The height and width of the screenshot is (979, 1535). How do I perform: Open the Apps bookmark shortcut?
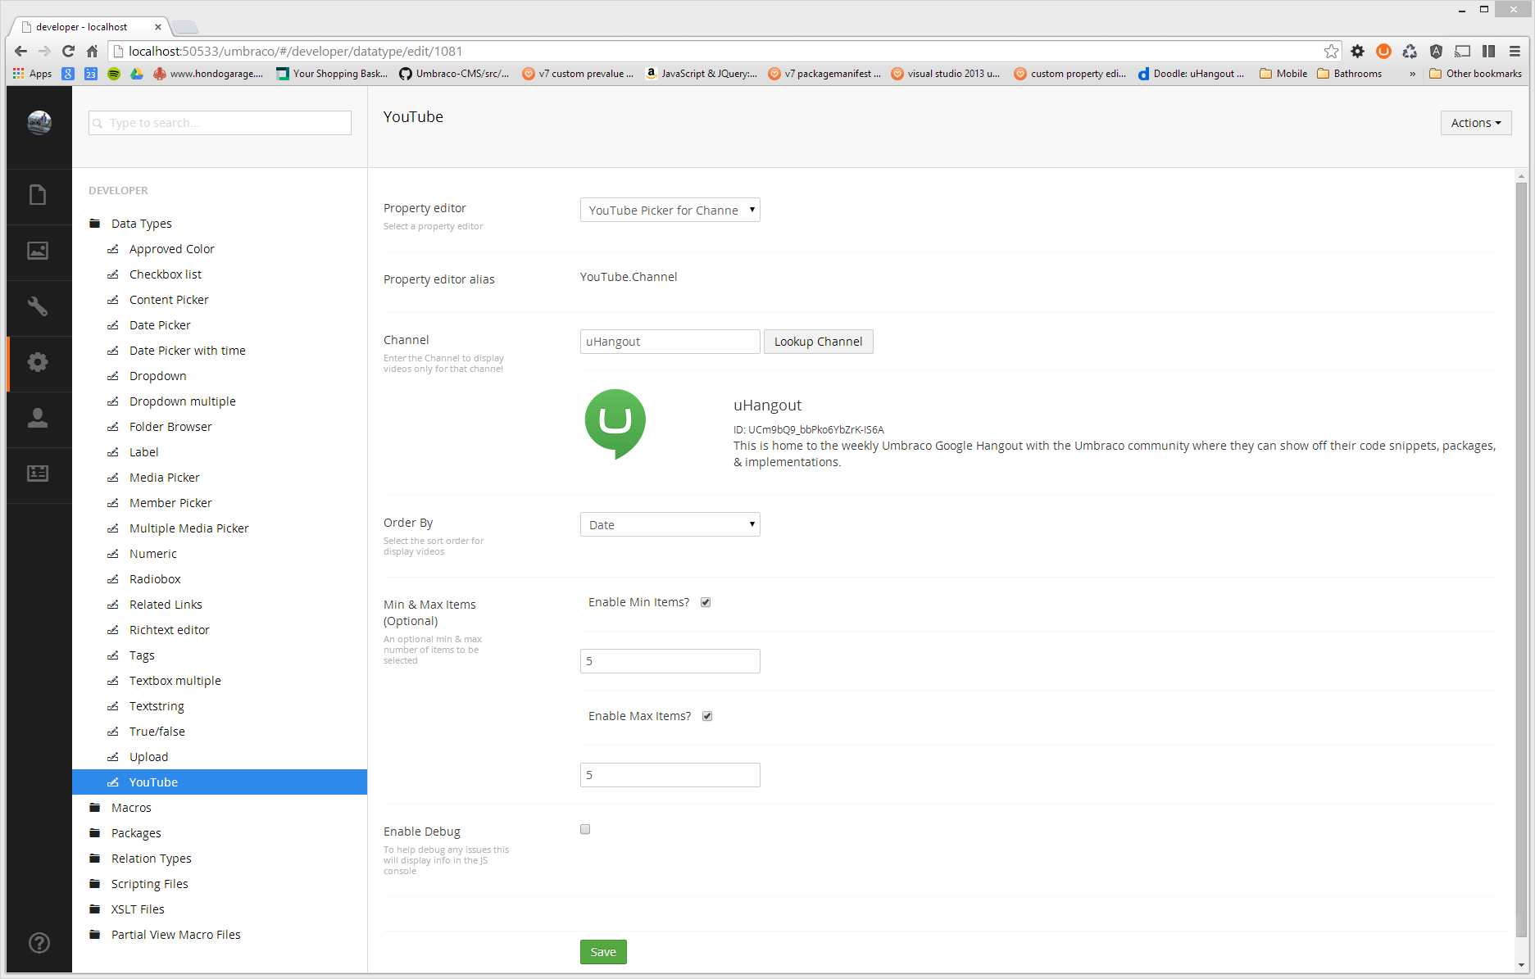(x=33, y=74)
